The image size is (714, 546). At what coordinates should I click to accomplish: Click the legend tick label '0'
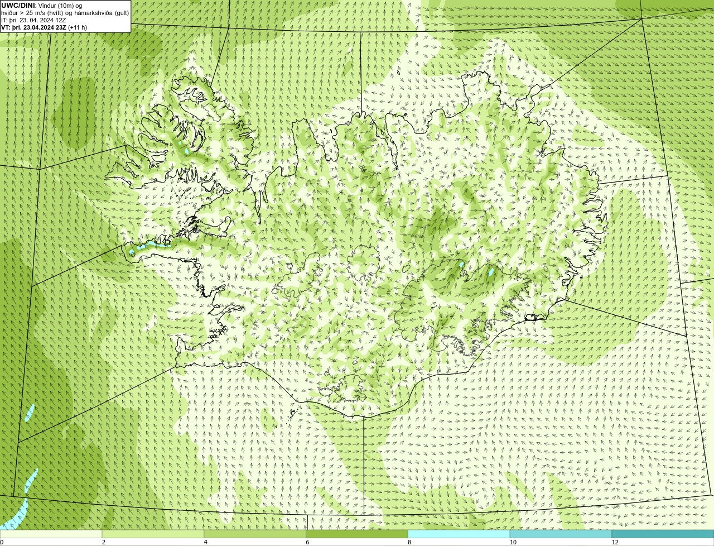(x=2, y=542)
